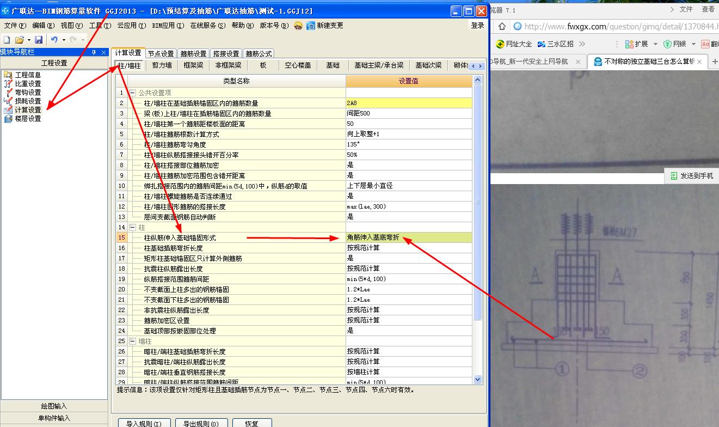Image resolution: width=719 pixels, height=427 pixels.
Task: Click 发送到手机 in browser
Action: [691, 176]
